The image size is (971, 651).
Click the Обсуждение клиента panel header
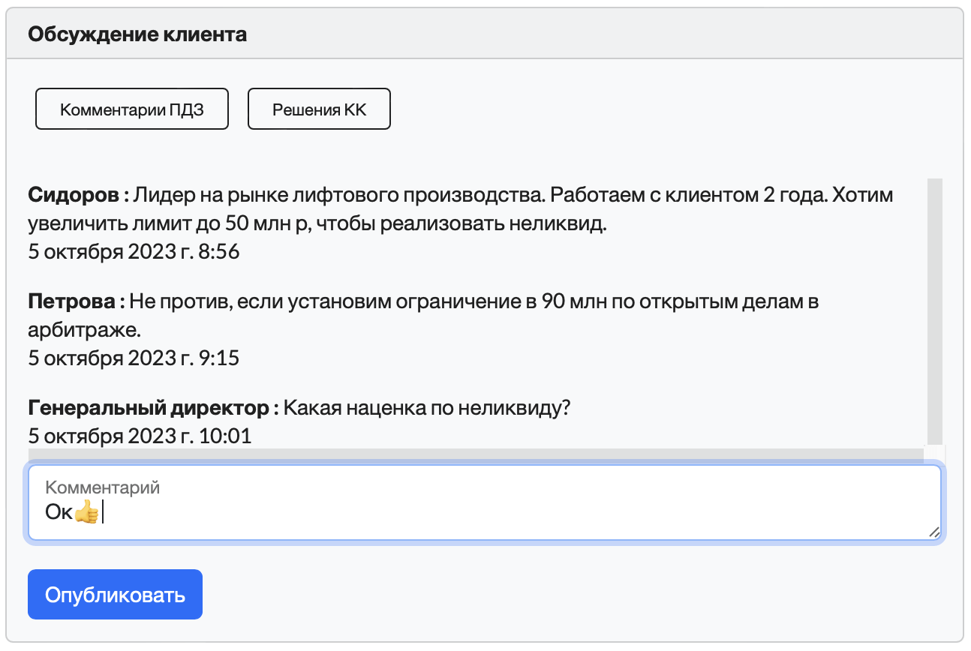(137, 34)
